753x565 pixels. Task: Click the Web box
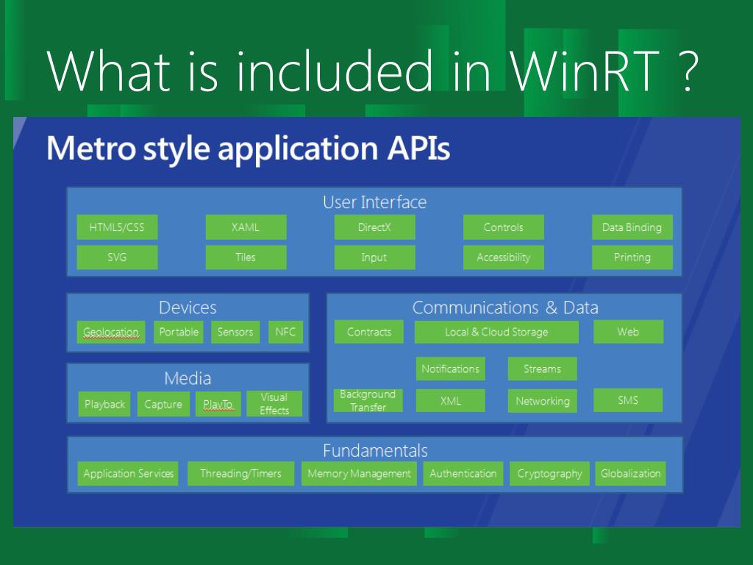click(628, 332)
